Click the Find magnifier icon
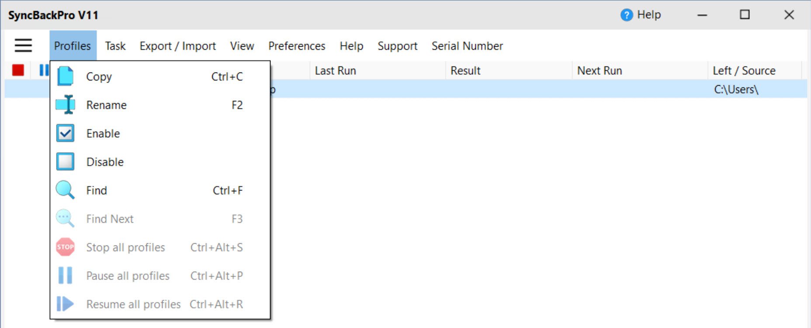 point(65,190)
